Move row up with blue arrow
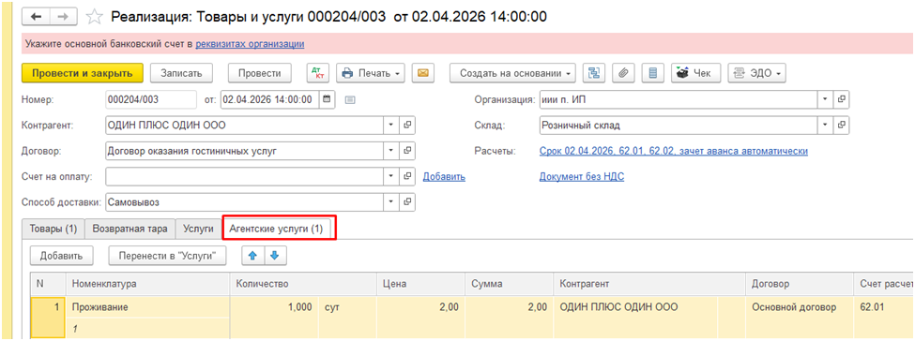 253,256
